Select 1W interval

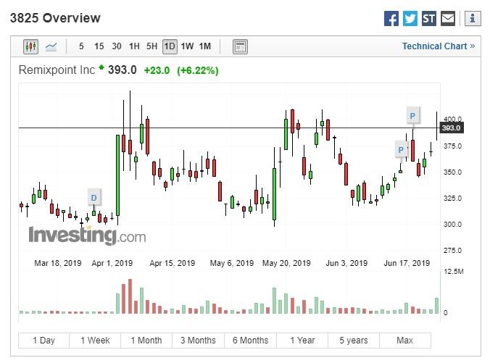click(187, 46)
